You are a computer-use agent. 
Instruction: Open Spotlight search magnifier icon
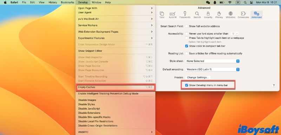tap(245, 2)
